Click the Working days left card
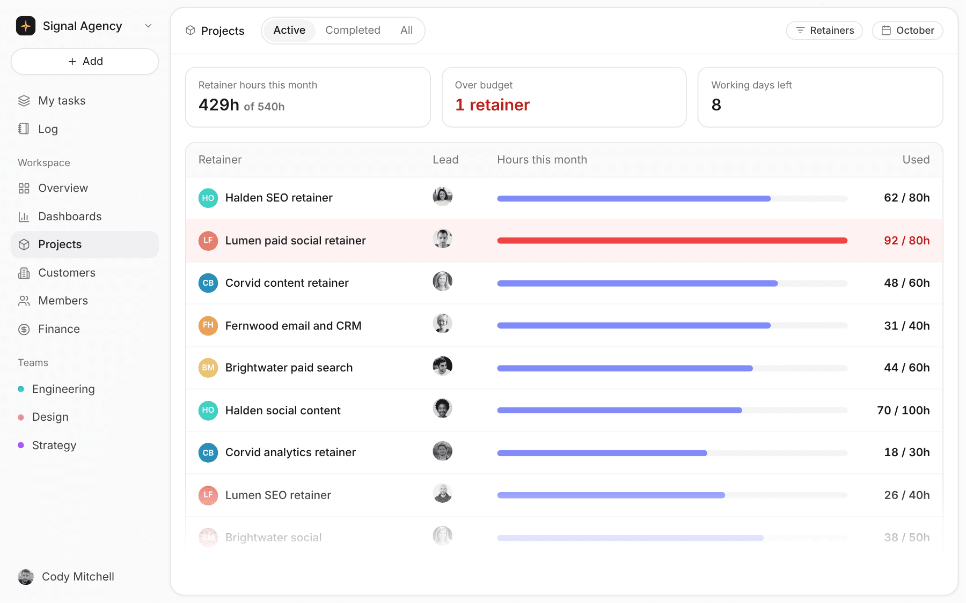Image resolution: width=966 pixels, height=603 pixels. pyautogui.click(x=820, y=97)
